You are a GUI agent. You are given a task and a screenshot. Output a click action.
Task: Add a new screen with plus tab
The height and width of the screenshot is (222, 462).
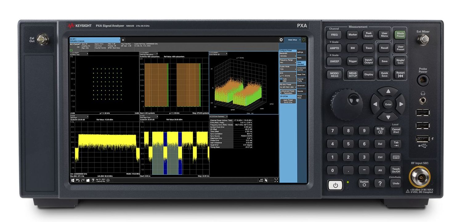pos(123,40)
